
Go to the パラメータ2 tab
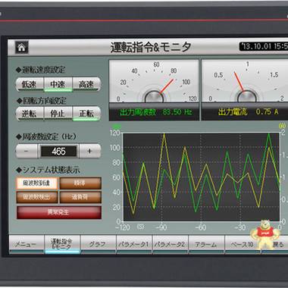point(171,244)
